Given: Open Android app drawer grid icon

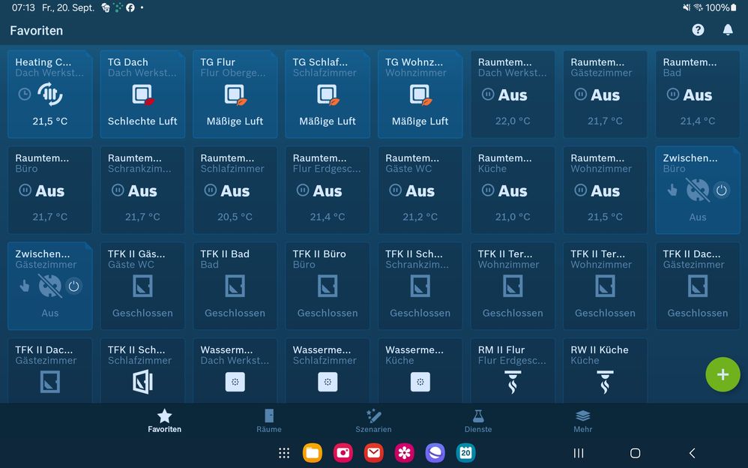Looking at the screenshot, I should click(x=284, y=453).
